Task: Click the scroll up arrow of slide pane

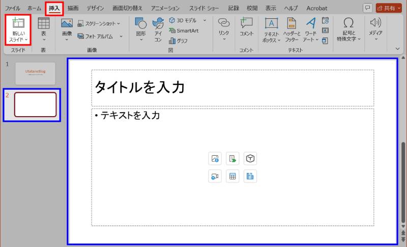Action: coord(403,57)
